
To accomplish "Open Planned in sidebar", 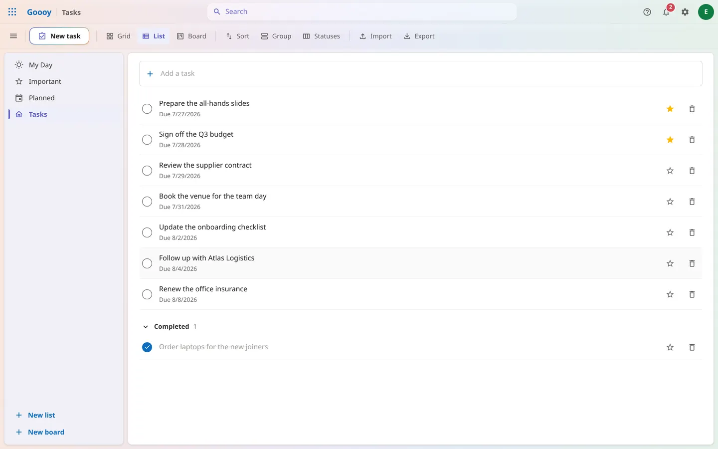I will 64,98.
